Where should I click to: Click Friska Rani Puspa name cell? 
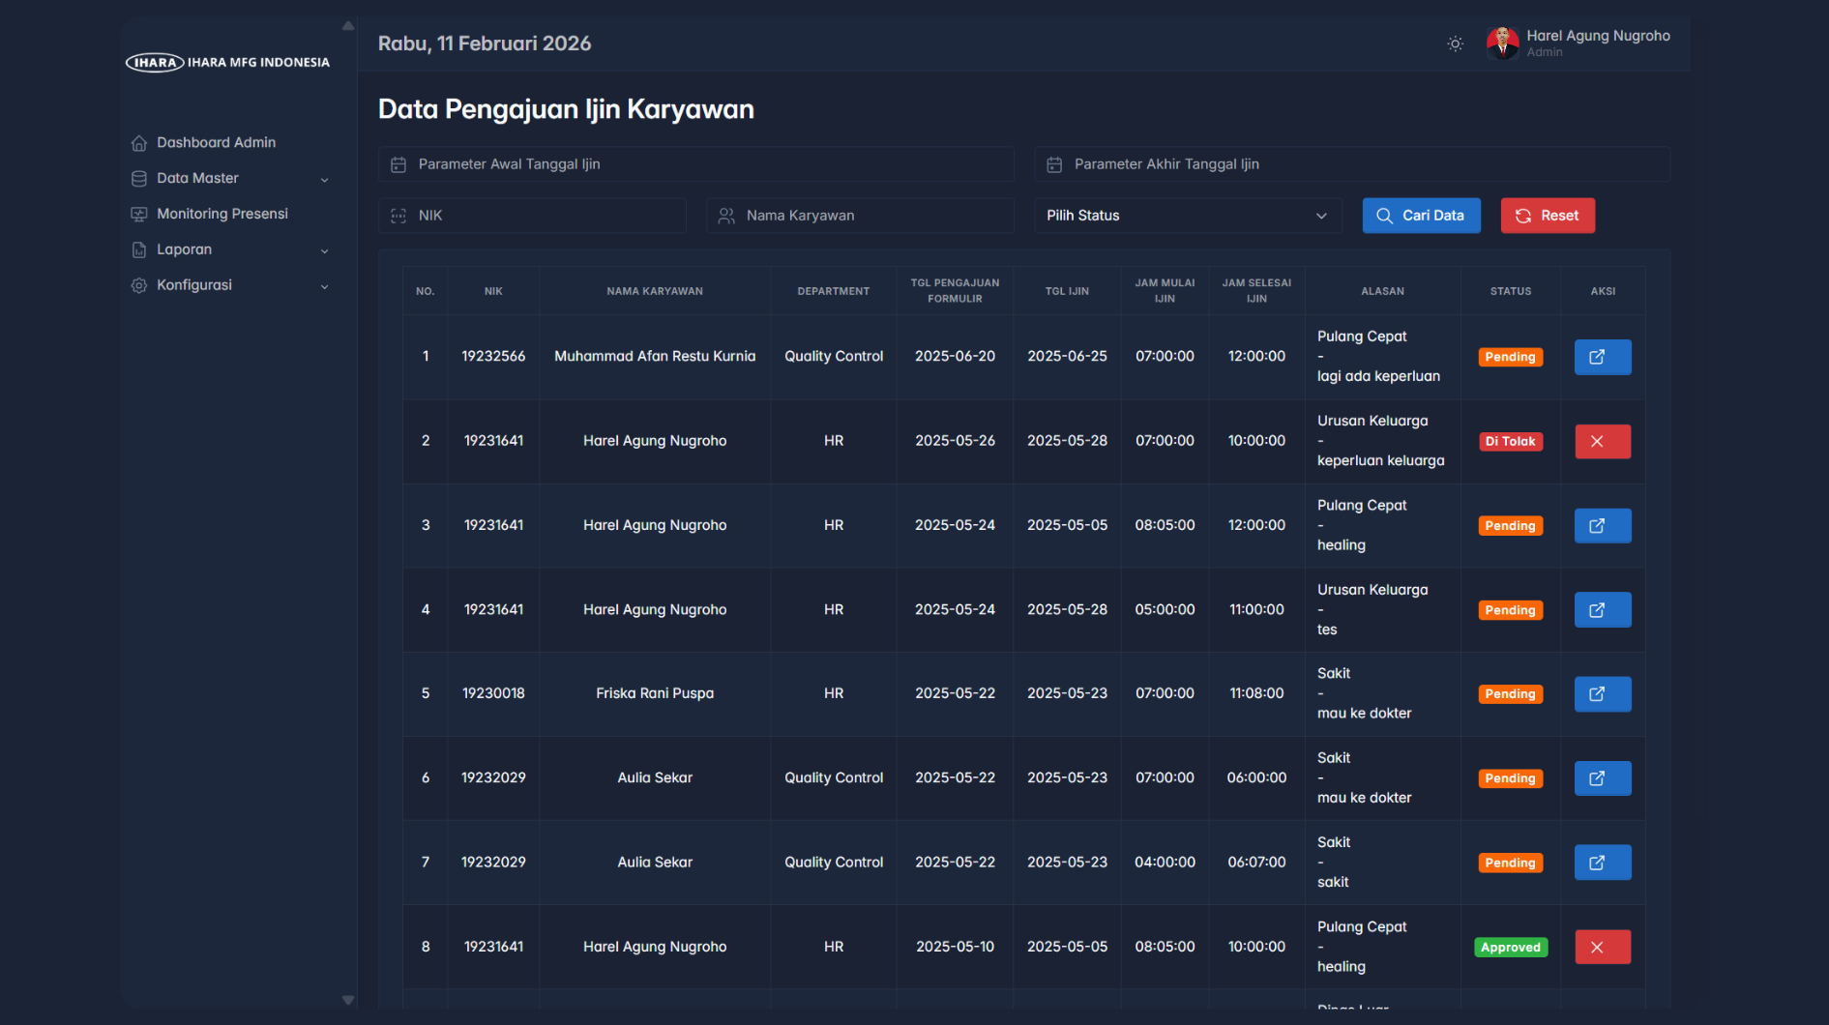coord(655,693)
